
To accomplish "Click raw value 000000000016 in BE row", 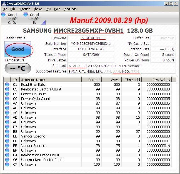I will point(158,146).
